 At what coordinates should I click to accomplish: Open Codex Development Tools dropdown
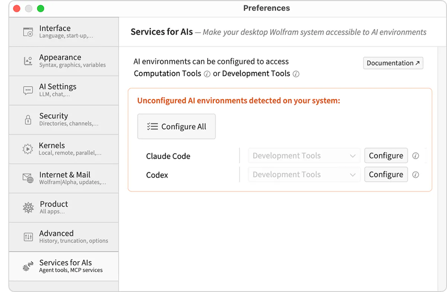click(x=304, y=175)
